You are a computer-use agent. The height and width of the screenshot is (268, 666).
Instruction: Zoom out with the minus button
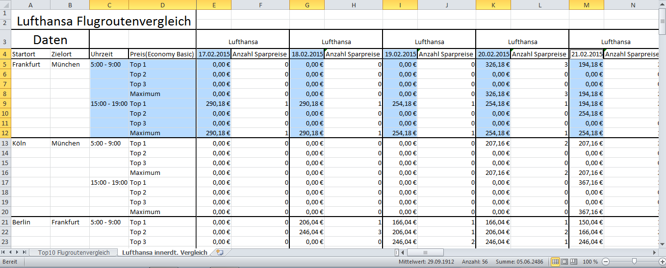coord(606,262)
